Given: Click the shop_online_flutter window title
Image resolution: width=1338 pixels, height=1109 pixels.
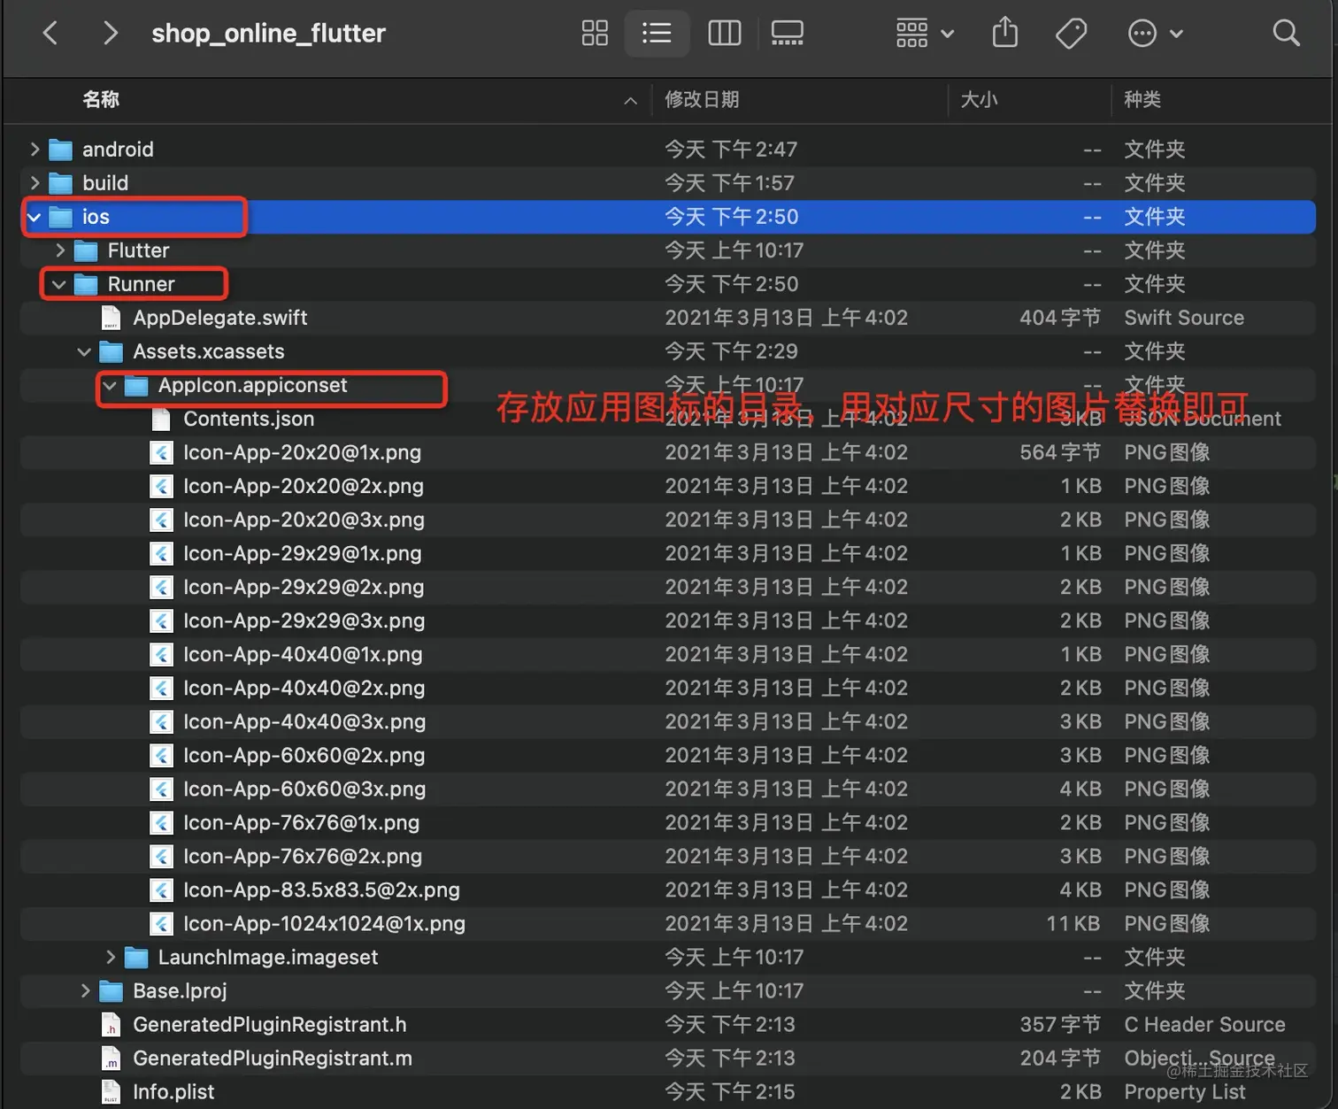Looking at the screenshot, I should (268, 34).
